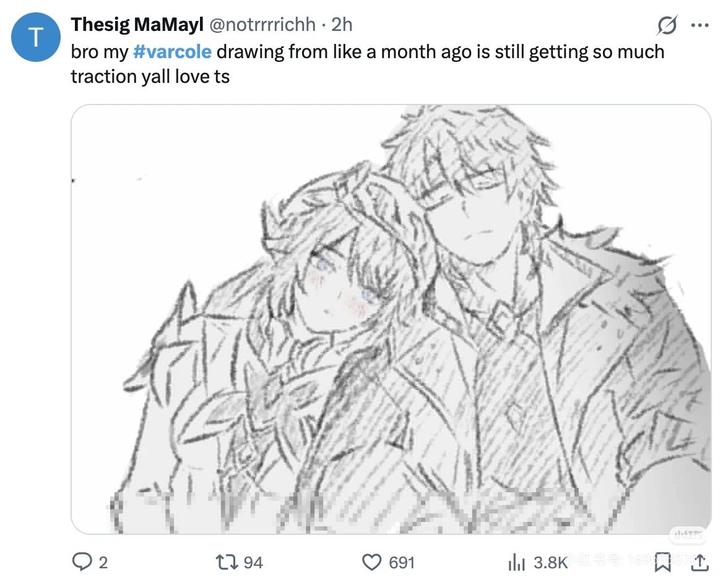The height and width of the screenshot is (585, 728).
Task: Open the round T profile avatar
Action: [36, 37]
